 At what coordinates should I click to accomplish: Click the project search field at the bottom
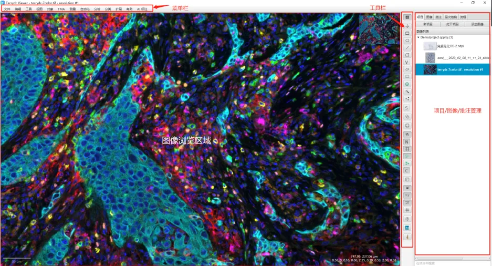[453, 263]
